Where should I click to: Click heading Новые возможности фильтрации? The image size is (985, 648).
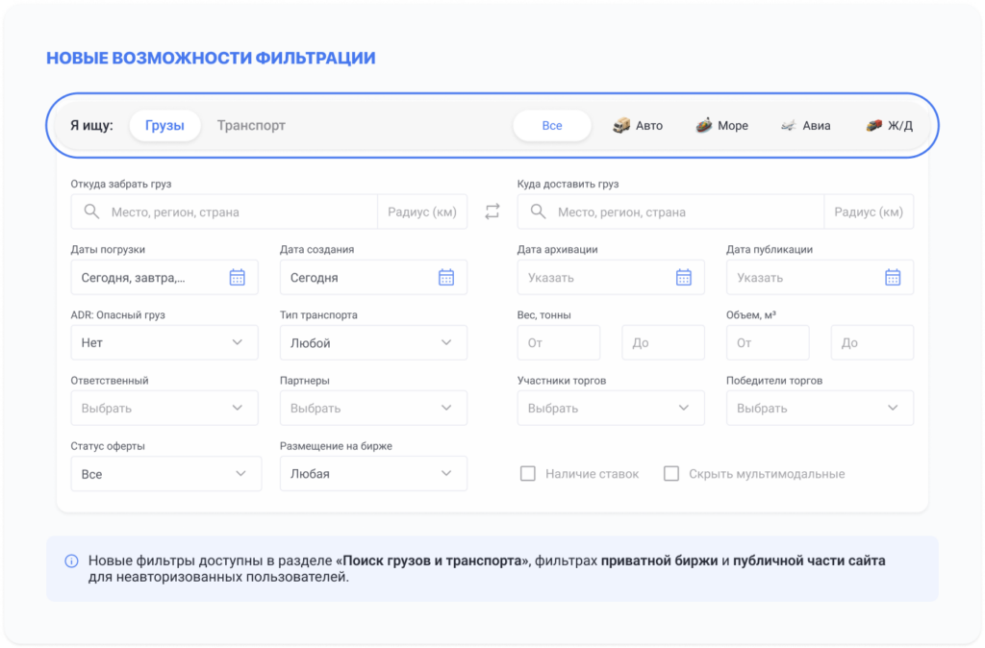click(x=211, y=58)
